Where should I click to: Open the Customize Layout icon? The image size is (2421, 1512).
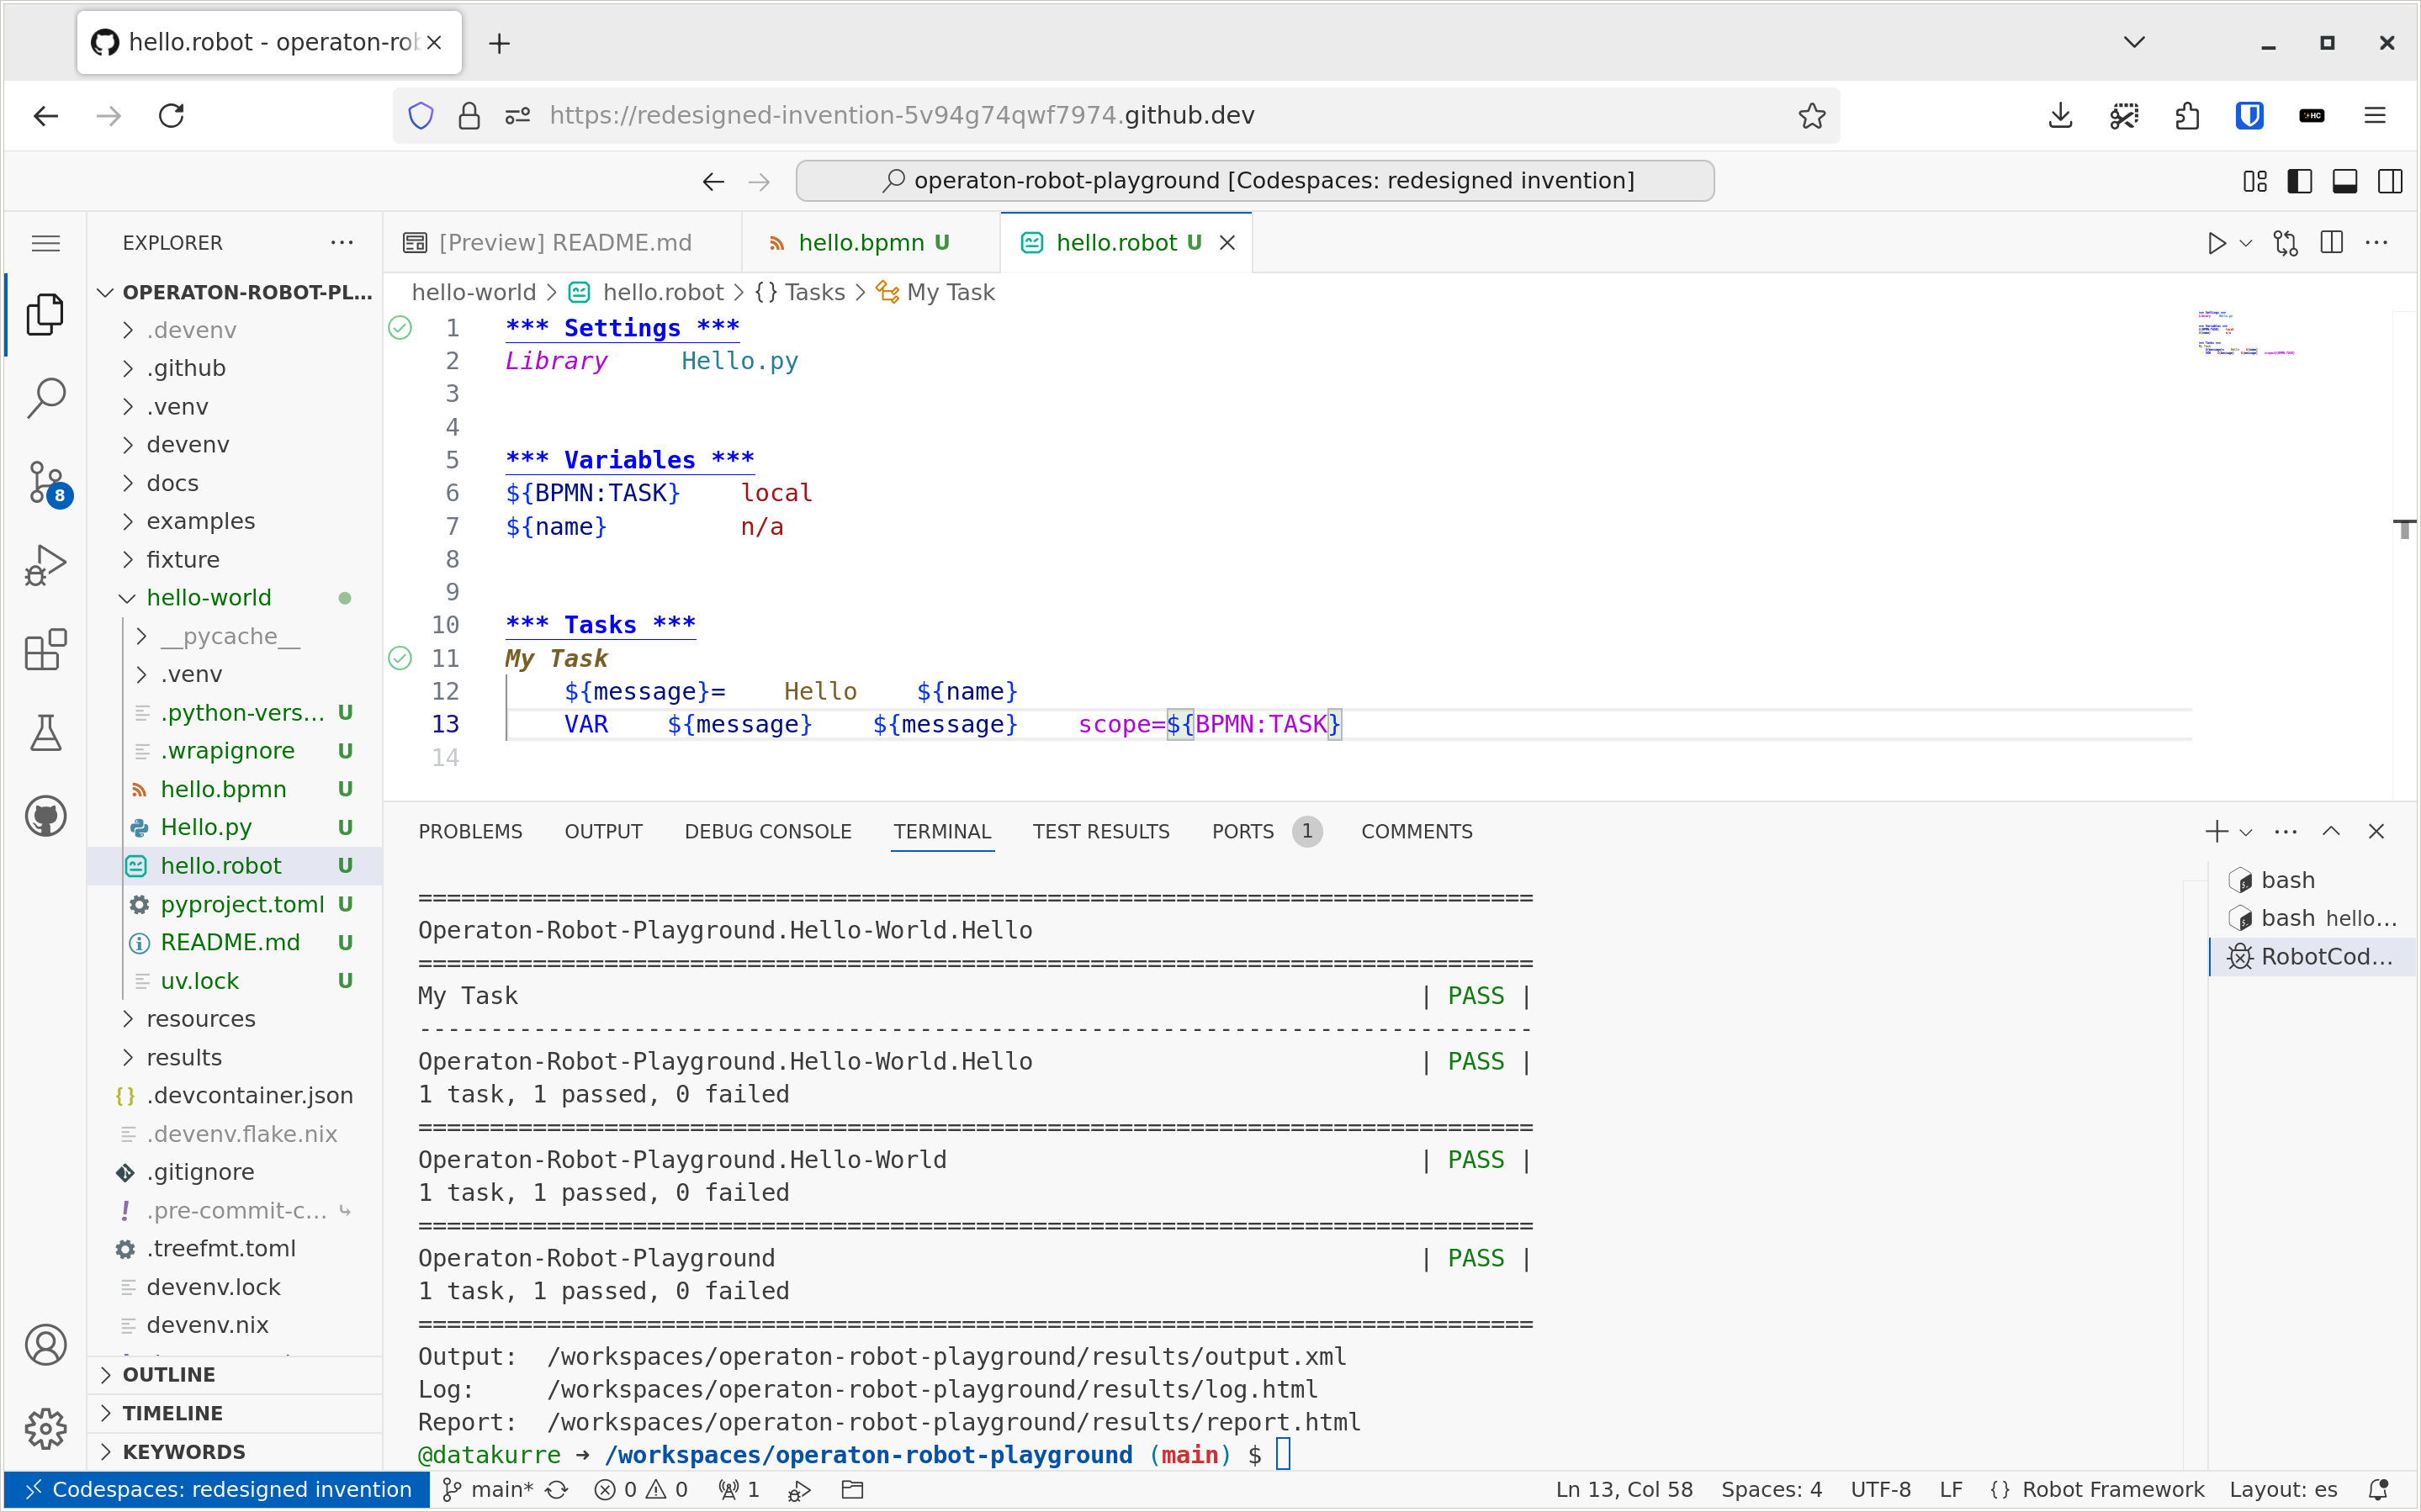click(2255, 181)
